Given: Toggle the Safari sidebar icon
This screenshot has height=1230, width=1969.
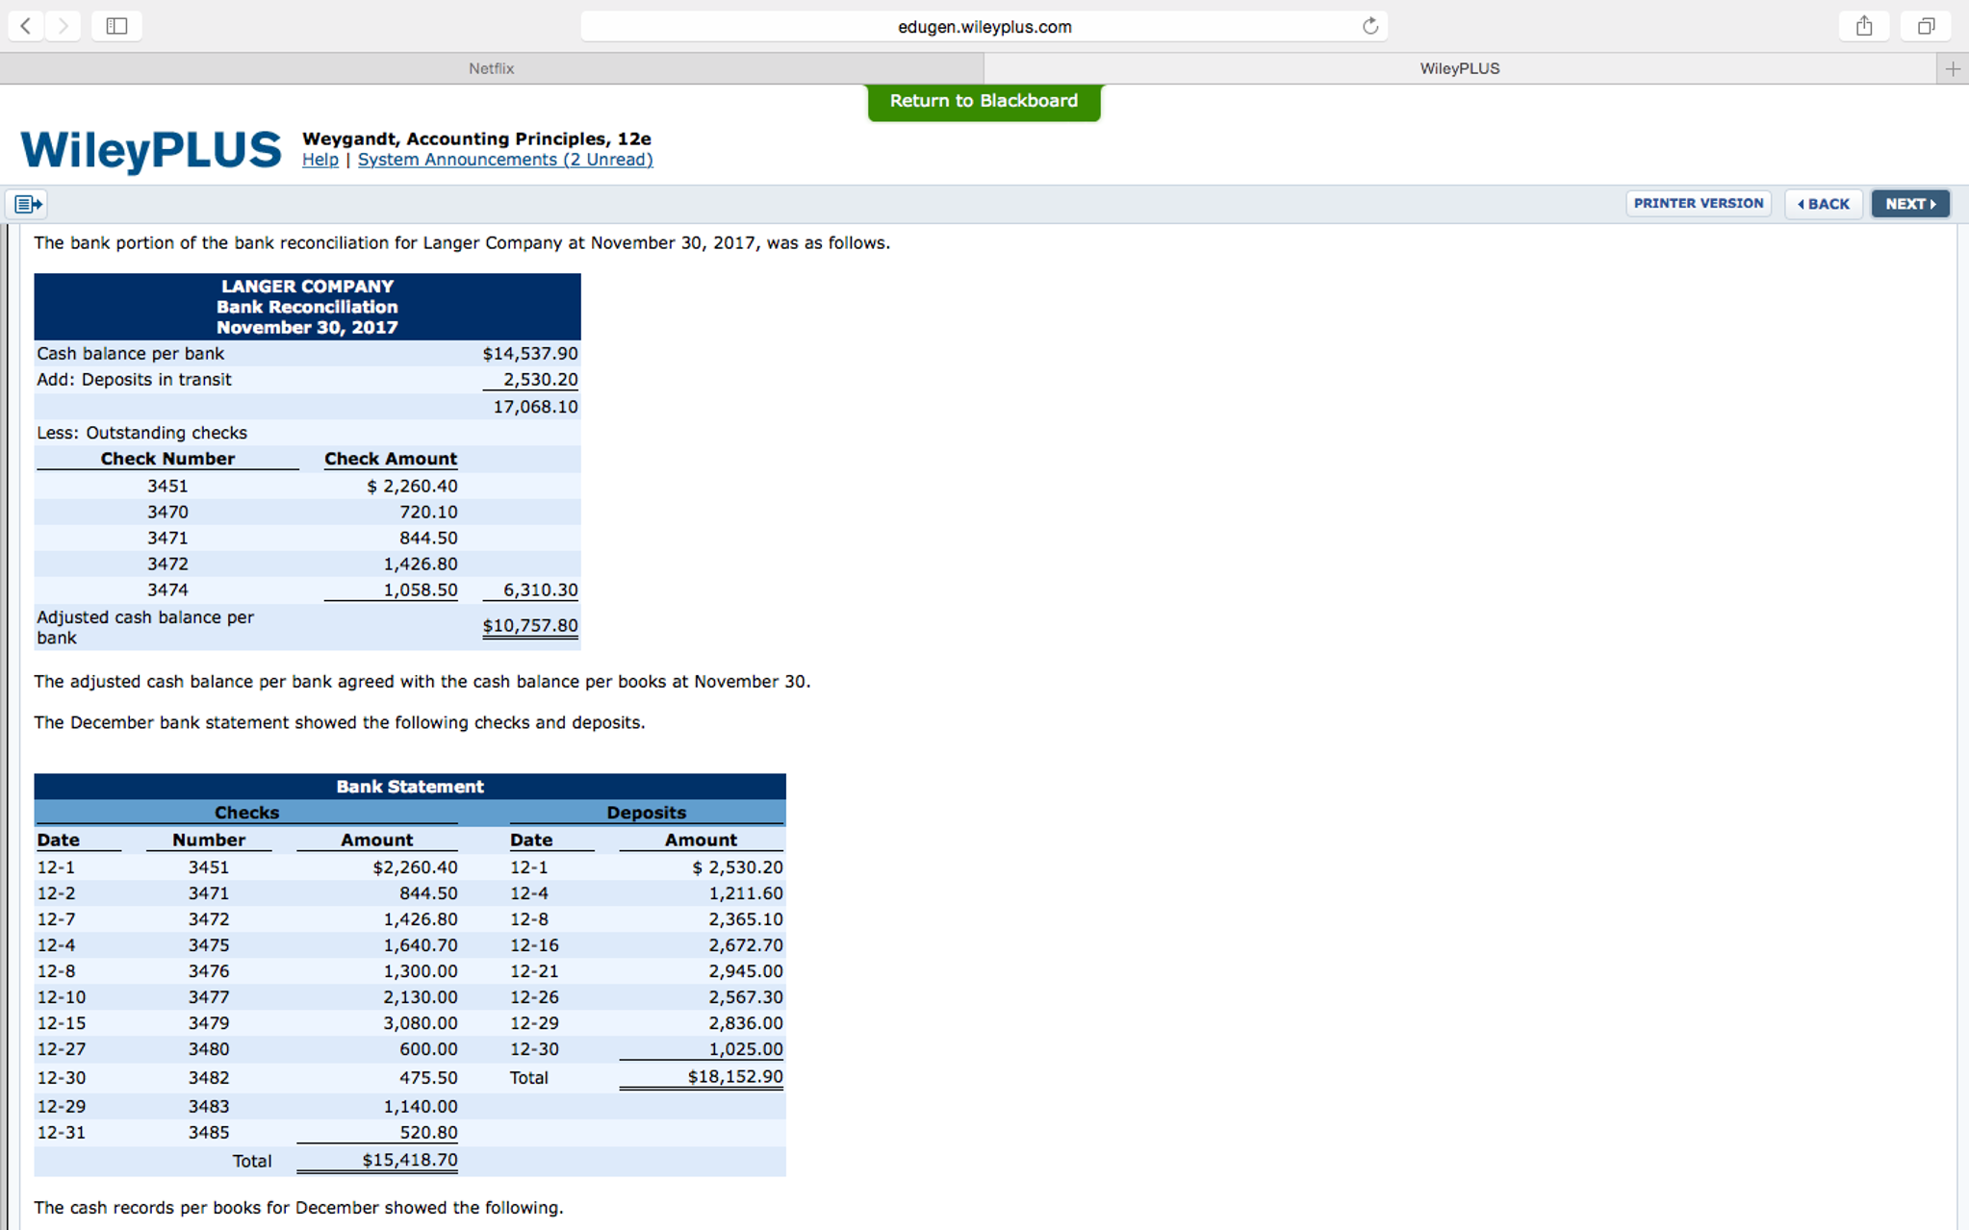Looking at the screenshot, I should pyautogui.click(x=116, y=26).
